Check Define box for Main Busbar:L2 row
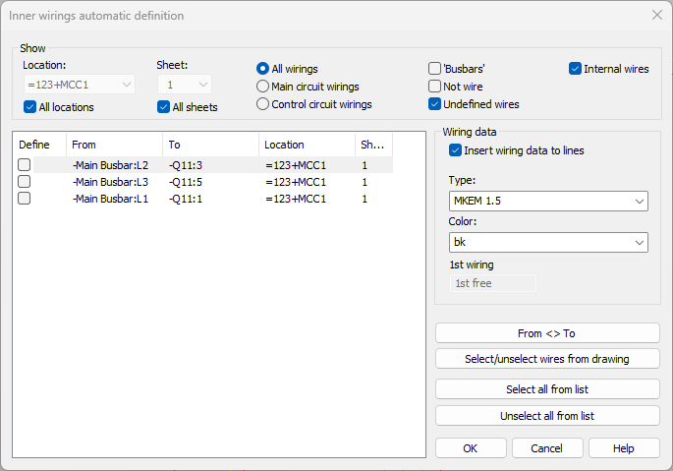Image resolution: width=673 pixels, height=471 pixels. click(25, 165)
